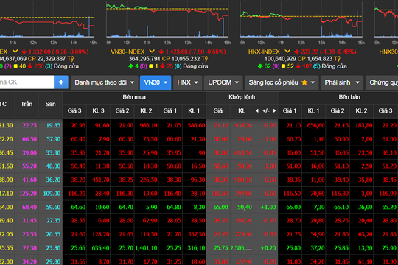Click VN30 trading value 10,055.232 Tỷ
The width and height of the screenshot is (398, 265).
click(189, 59)
